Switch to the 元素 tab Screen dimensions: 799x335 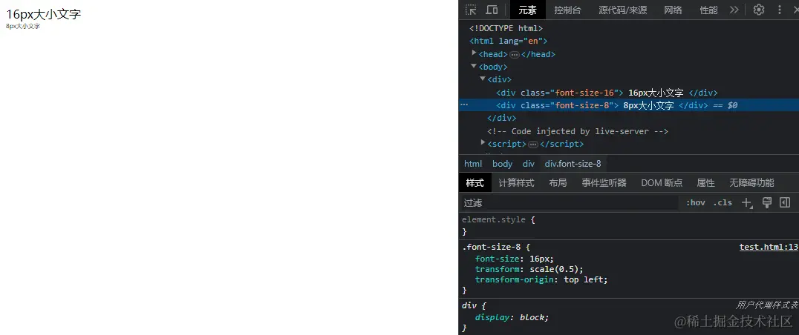pos(527,10)
